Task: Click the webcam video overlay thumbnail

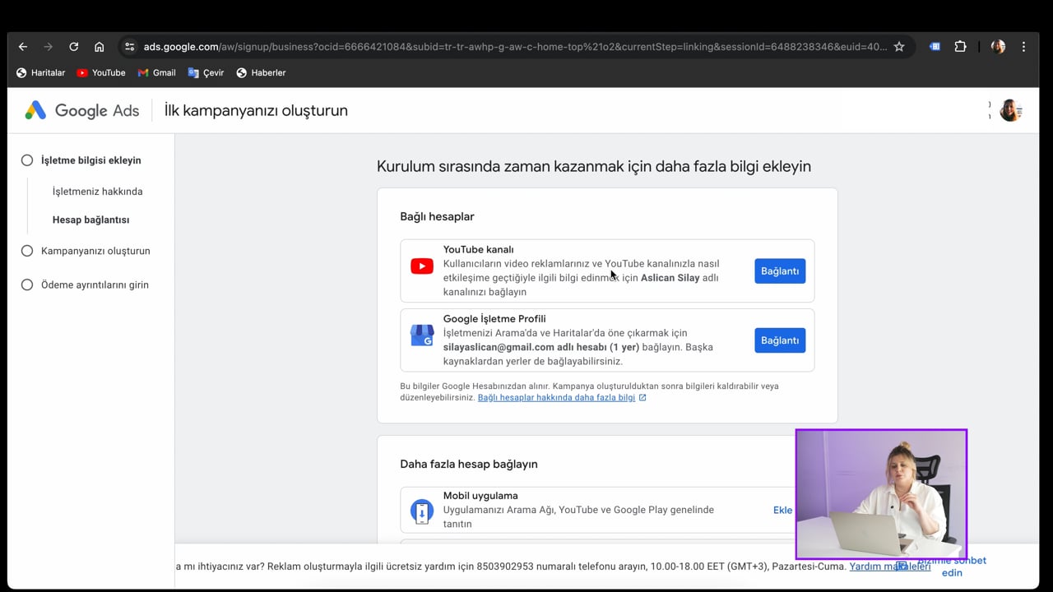Action: coord(881,494)
